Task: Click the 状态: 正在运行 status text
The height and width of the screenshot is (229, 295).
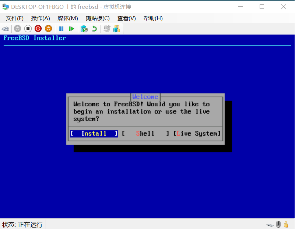Action: [22, 225]
